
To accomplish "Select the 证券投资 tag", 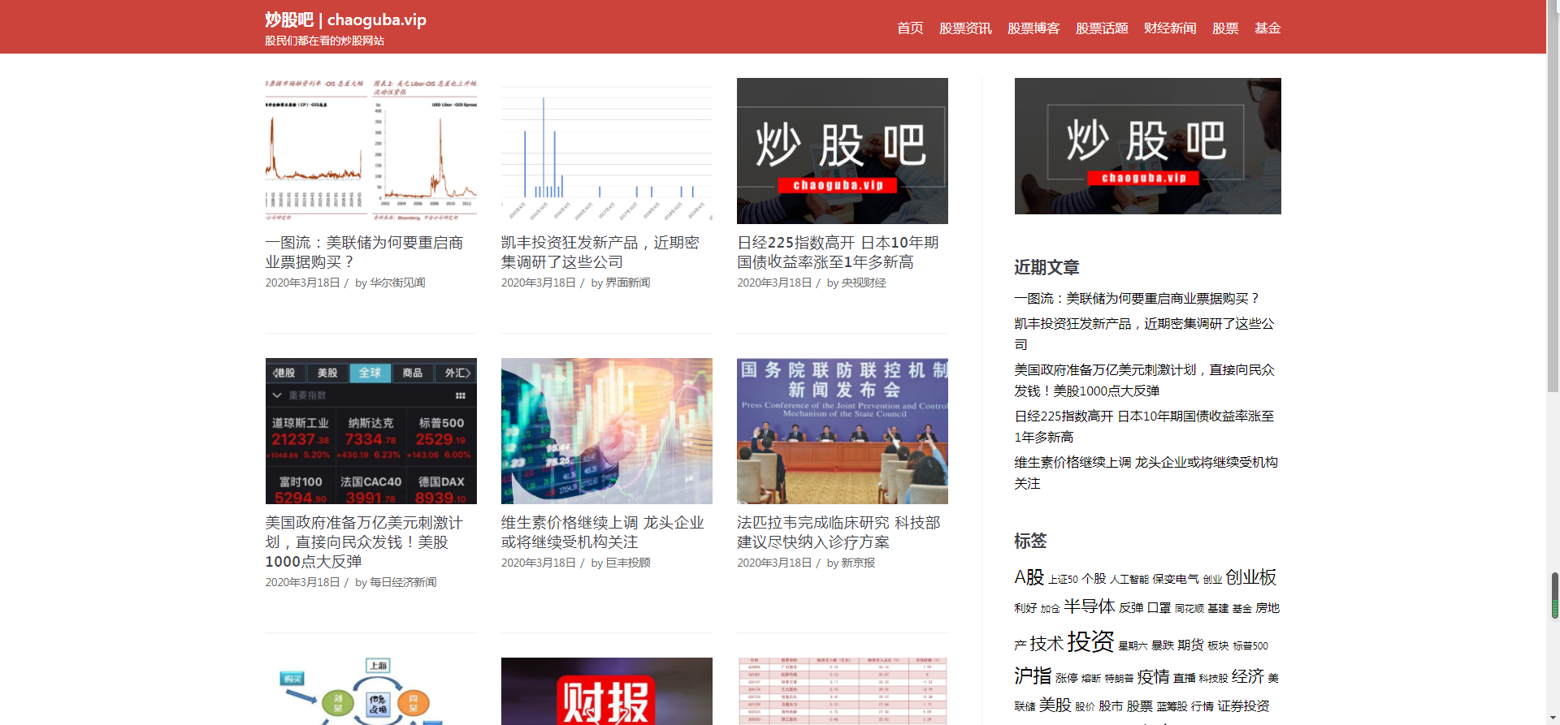I will [1243, 706].
